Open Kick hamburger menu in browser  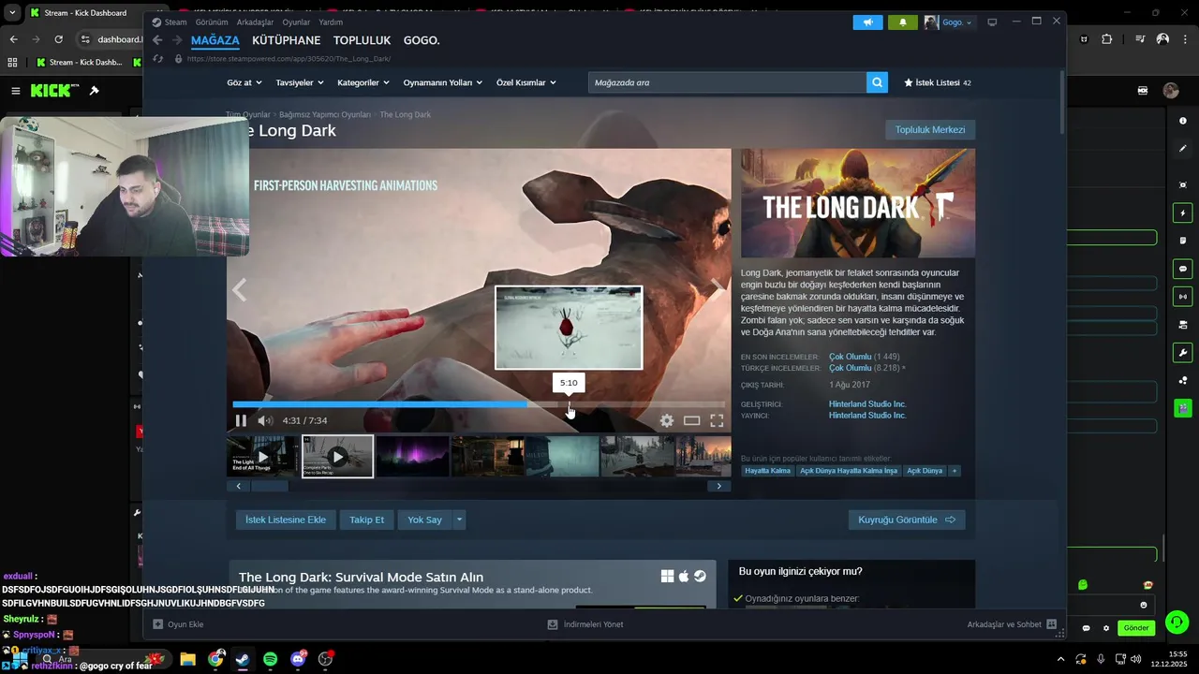(16, 91)
